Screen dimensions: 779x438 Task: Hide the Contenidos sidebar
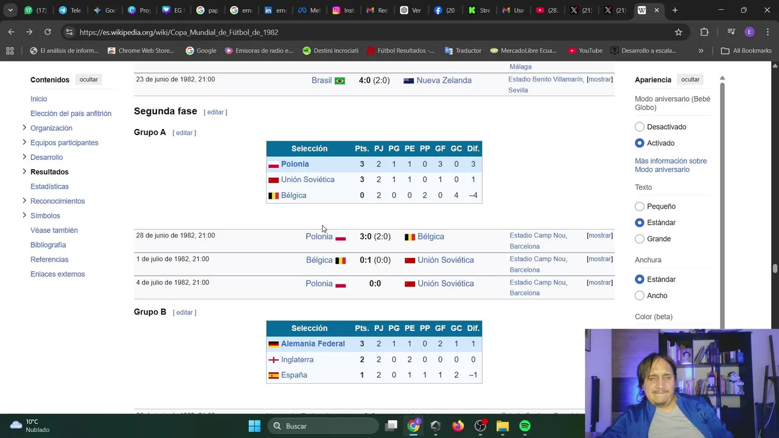pos(88,79)
